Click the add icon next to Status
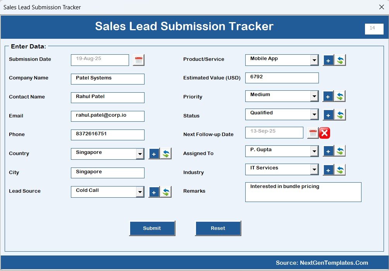 [x=329, y=114]
